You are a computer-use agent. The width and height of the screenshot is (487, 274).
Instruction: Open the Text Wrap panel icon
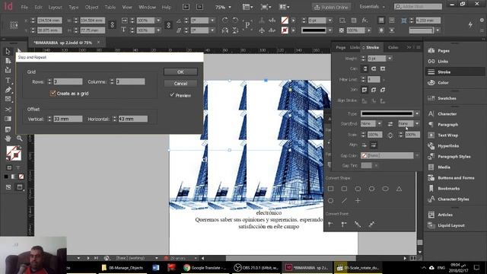coord(431,135)
